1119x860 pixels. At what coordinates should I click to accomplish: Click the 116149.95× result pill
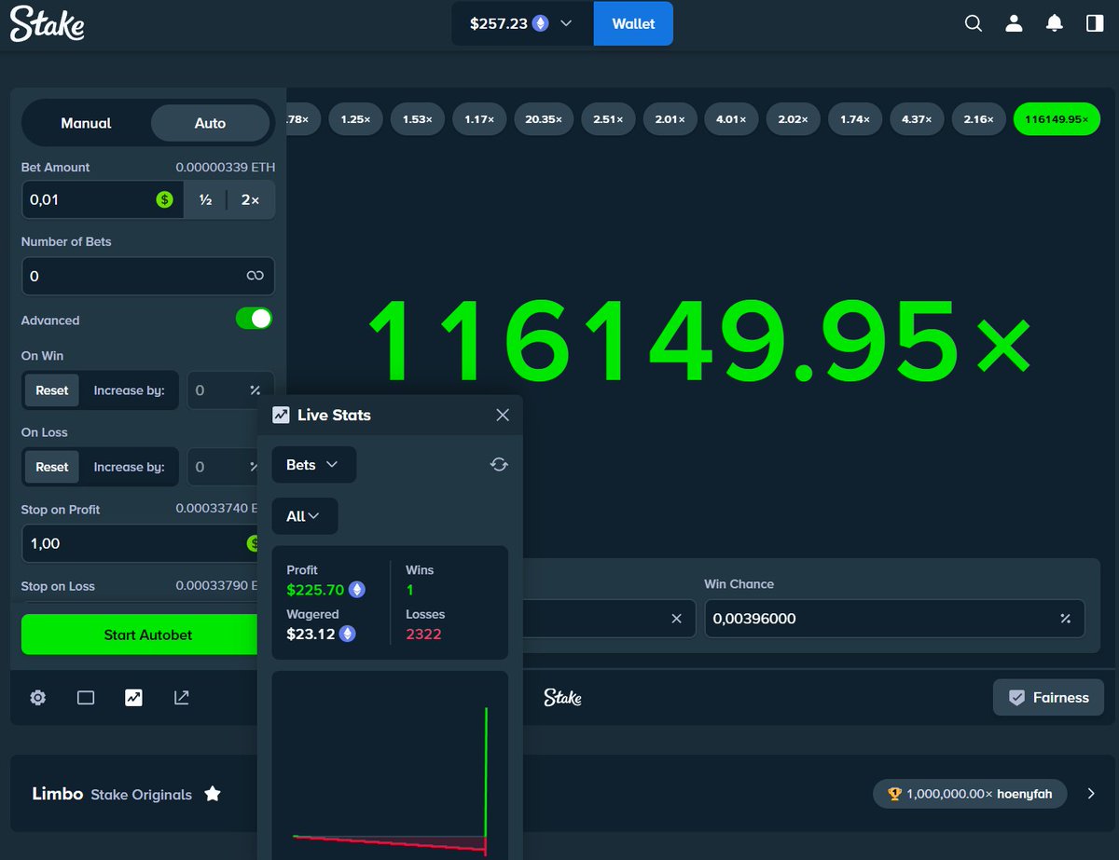1057,119
